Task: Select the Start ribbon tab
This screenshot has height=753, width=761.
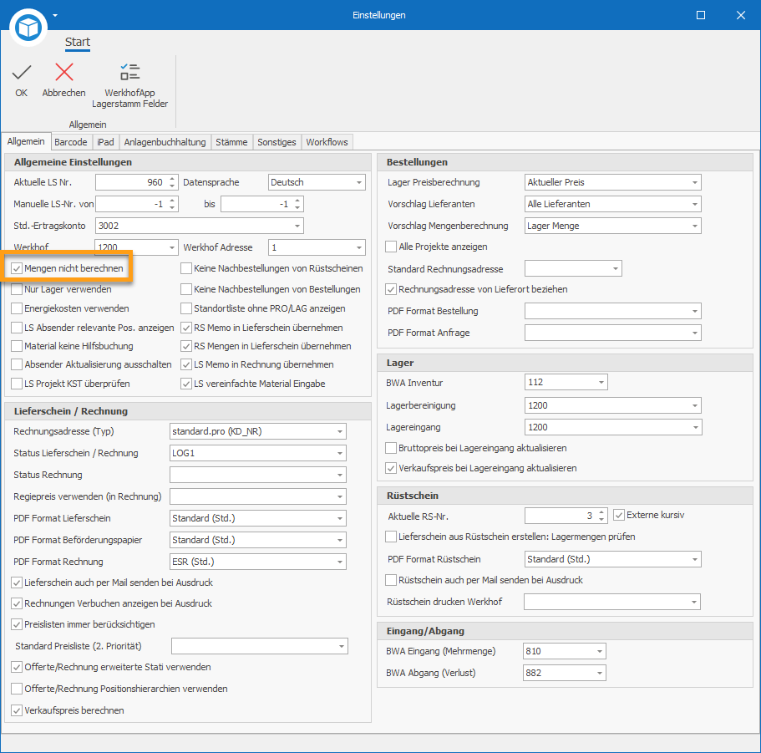Action: pos(78,43)
